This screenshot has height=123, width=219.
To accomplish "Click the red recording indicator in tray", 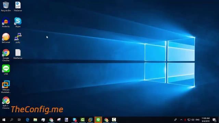I will (x=185, y=120).
